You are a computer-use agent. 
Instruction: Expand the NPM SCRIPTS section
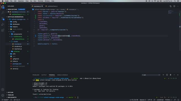12,97
